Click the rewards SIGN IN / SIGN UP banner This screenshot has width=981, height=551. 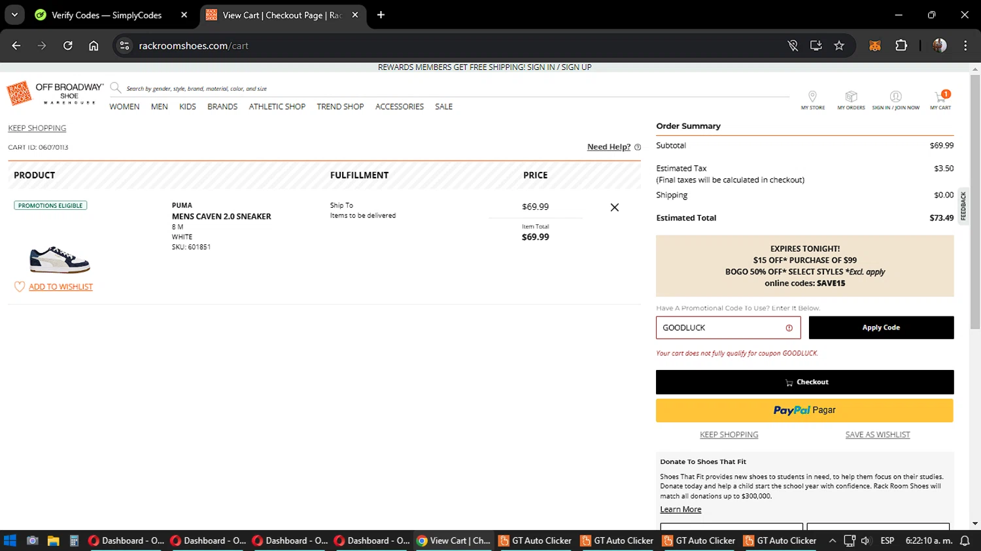485,67
